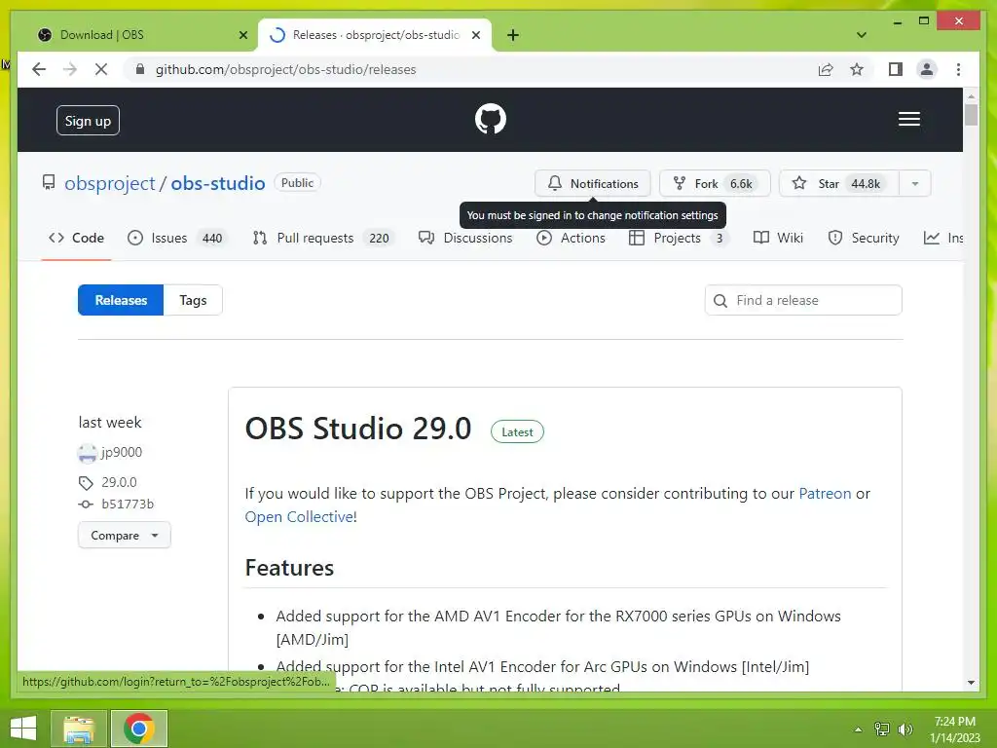Screen dimensions: 997x748
Task: Open the Actions tab
Action: click(571, 238)
